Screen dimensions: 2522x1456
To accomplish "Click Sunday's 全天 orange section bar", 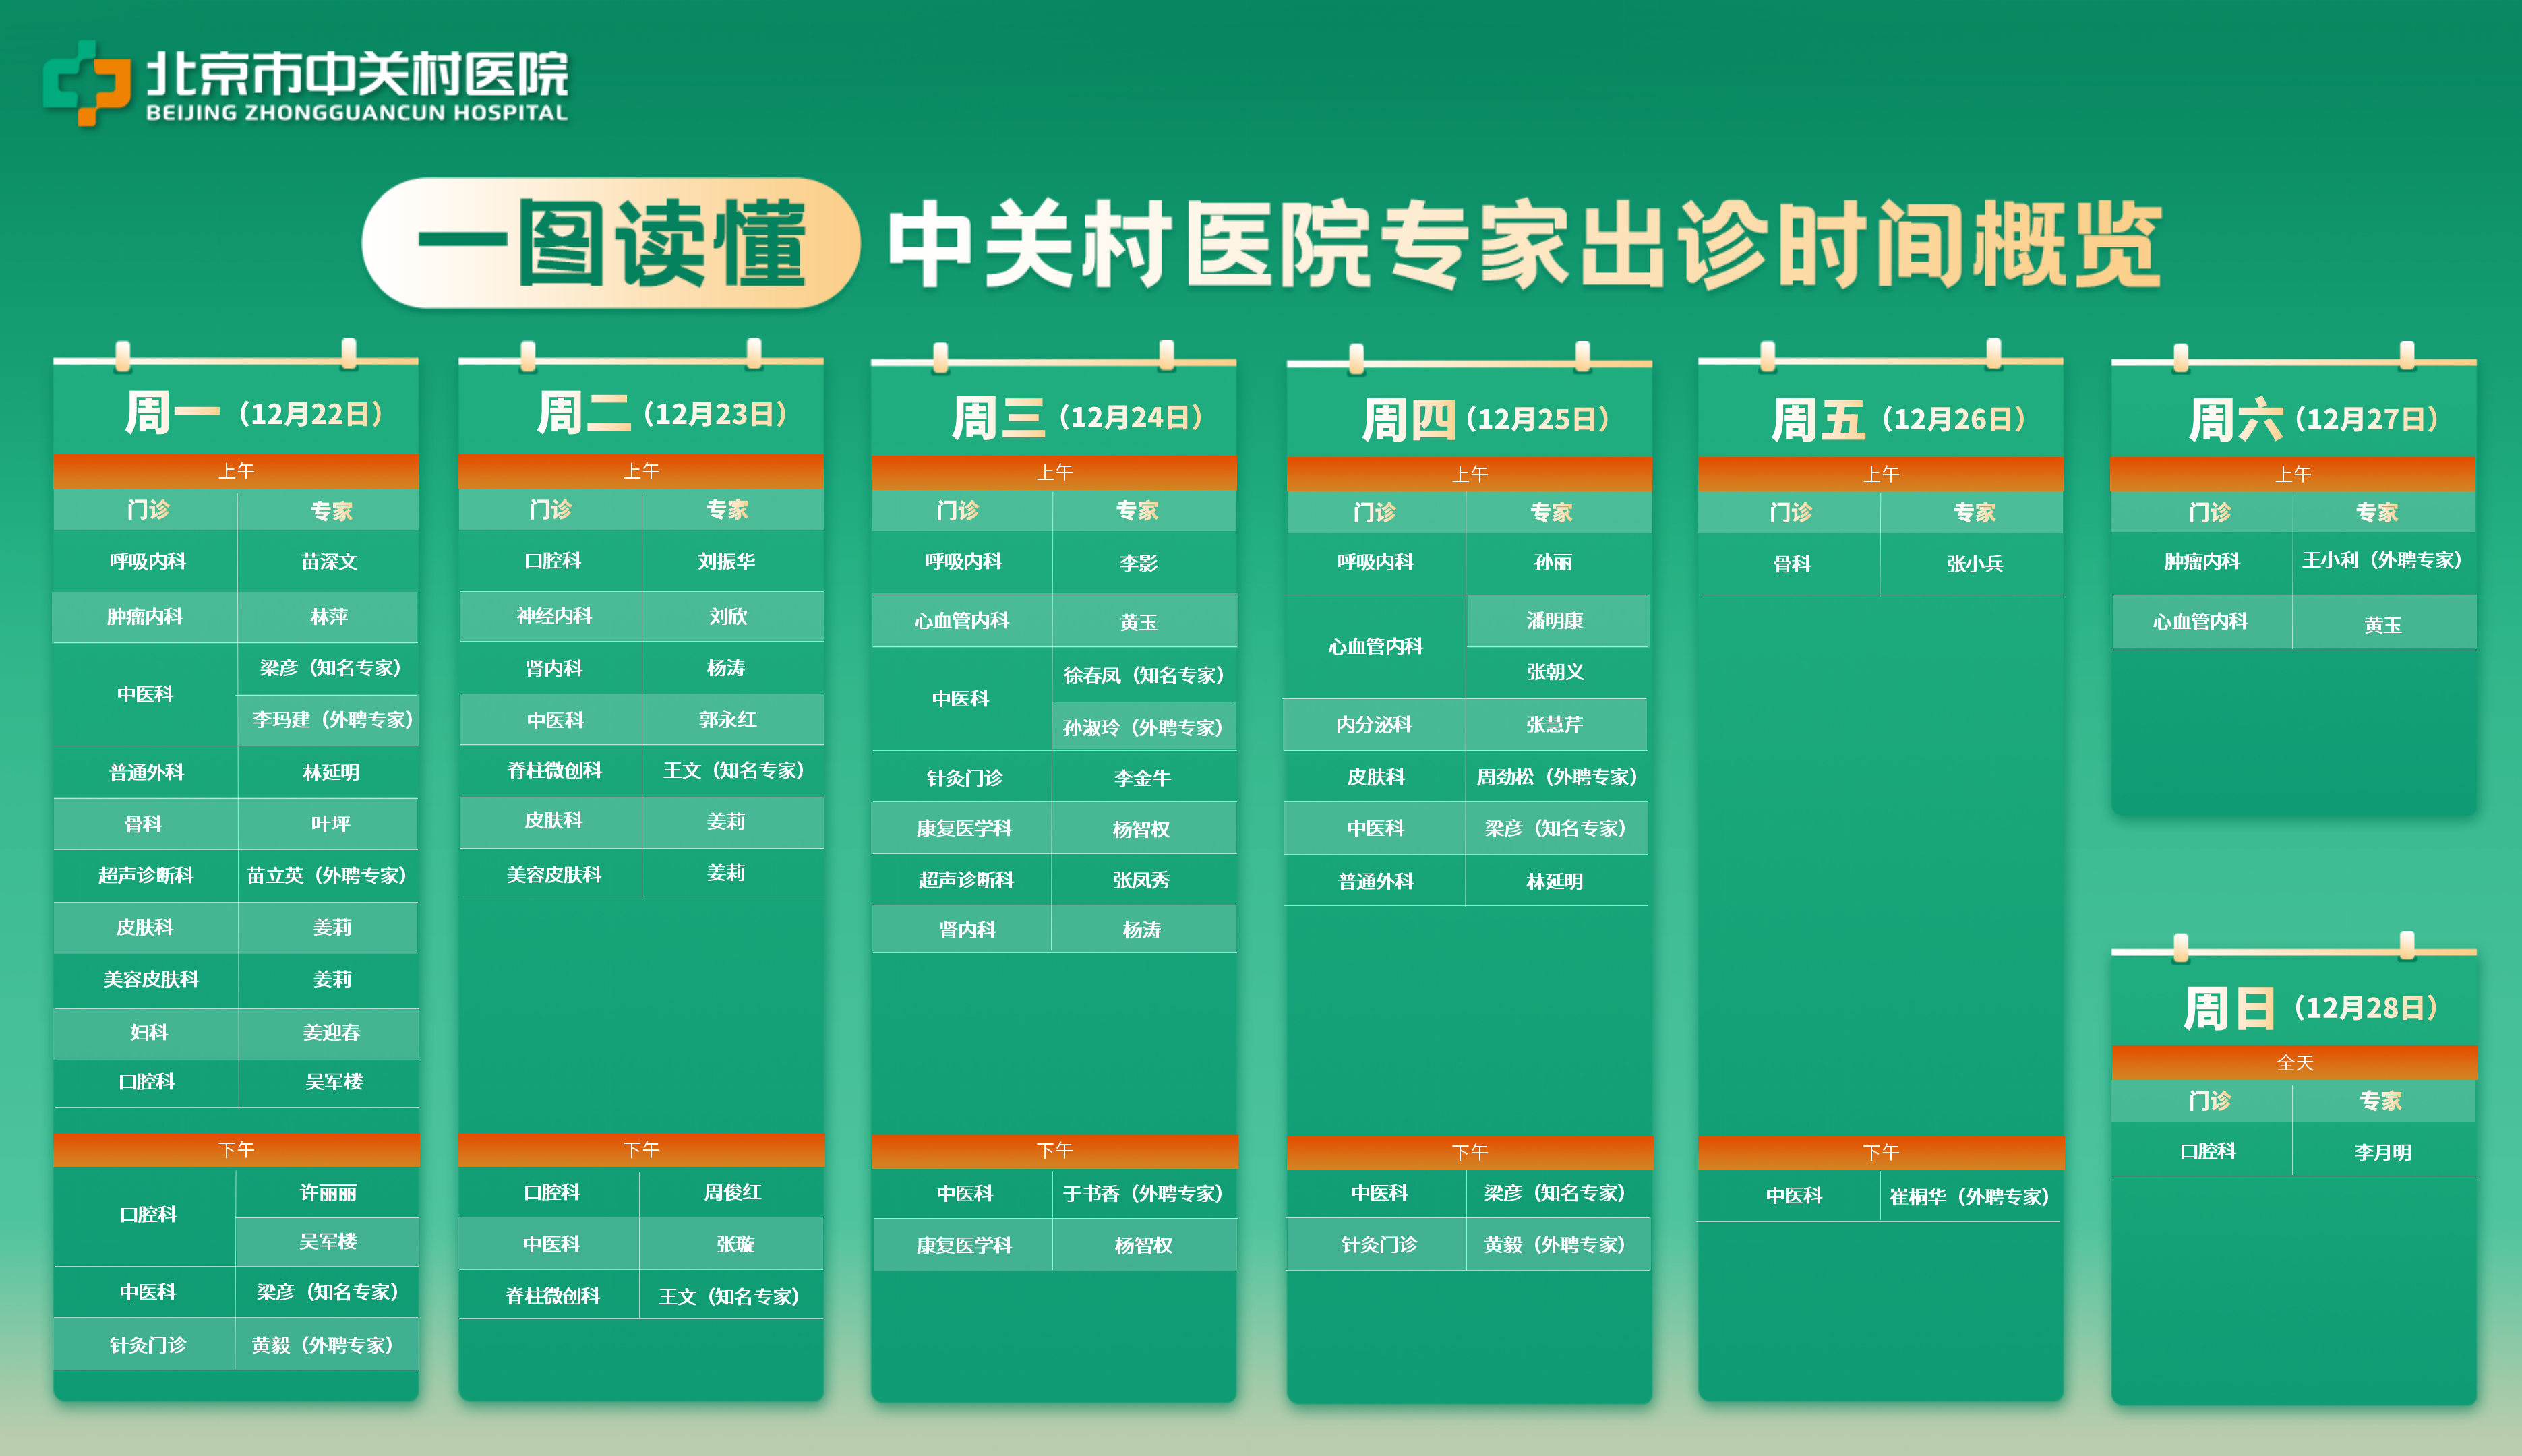I will click(x=2294, y=1062).
